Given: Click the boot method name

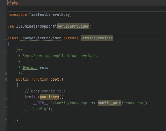Looking at the screenshot, I should pyautogui.click(x=55, y=79).
